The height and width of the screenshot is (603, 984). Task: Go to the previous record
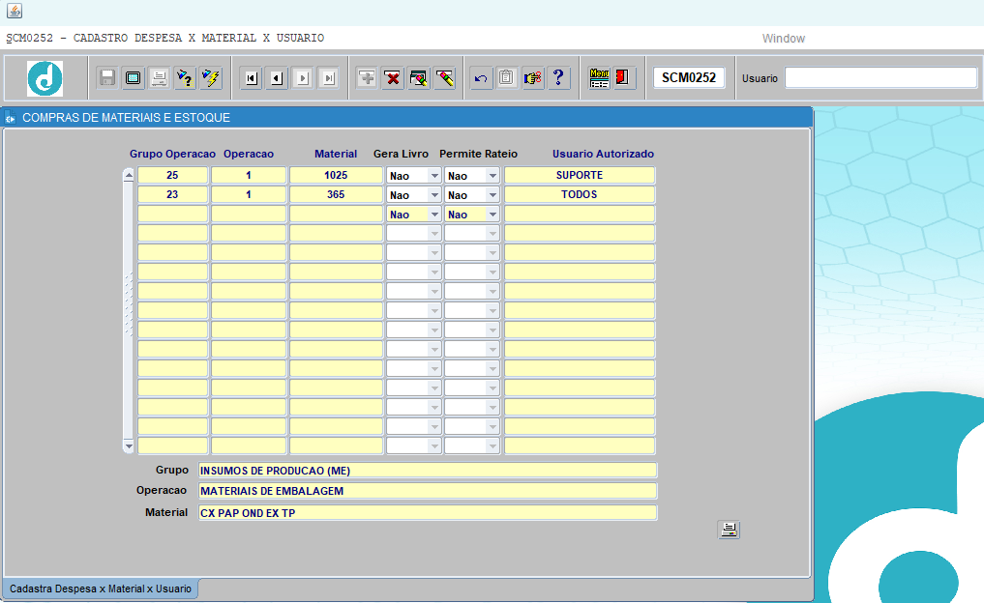(x=277, y=78)
